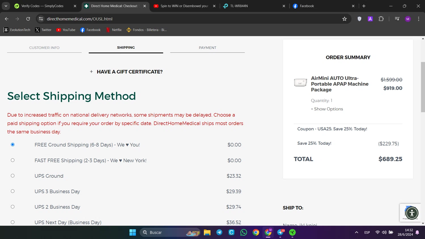The height and width of the screenshot is (239, 425).
Task: Click the $689.25 total amount
Action: pyautogui.click(x=390, y=159)
